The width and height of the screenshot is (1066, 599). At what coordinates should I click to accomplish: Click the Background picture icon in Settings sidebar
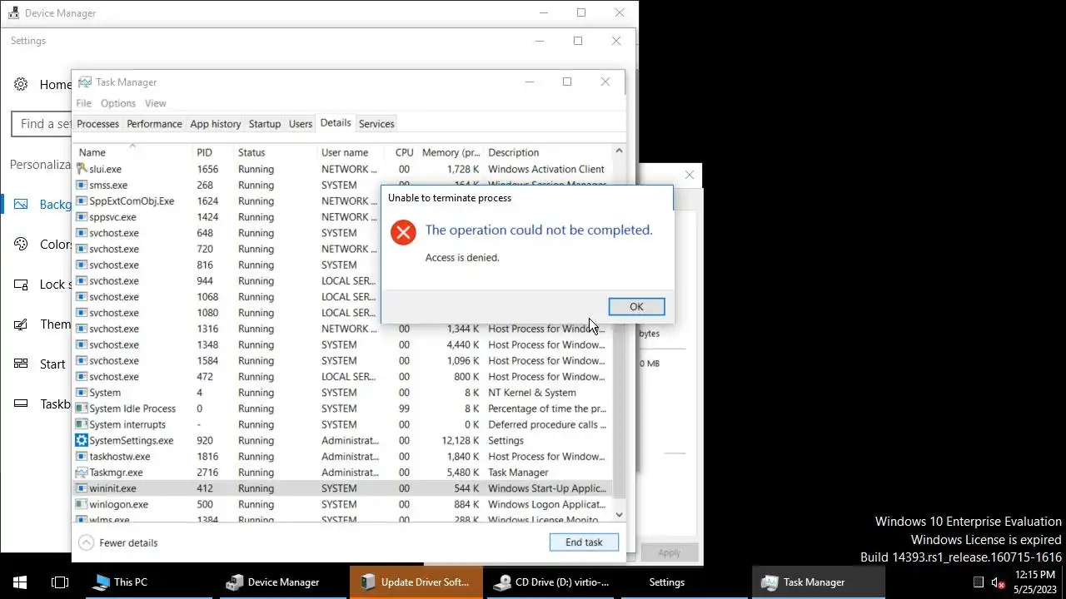click(22, 204)
